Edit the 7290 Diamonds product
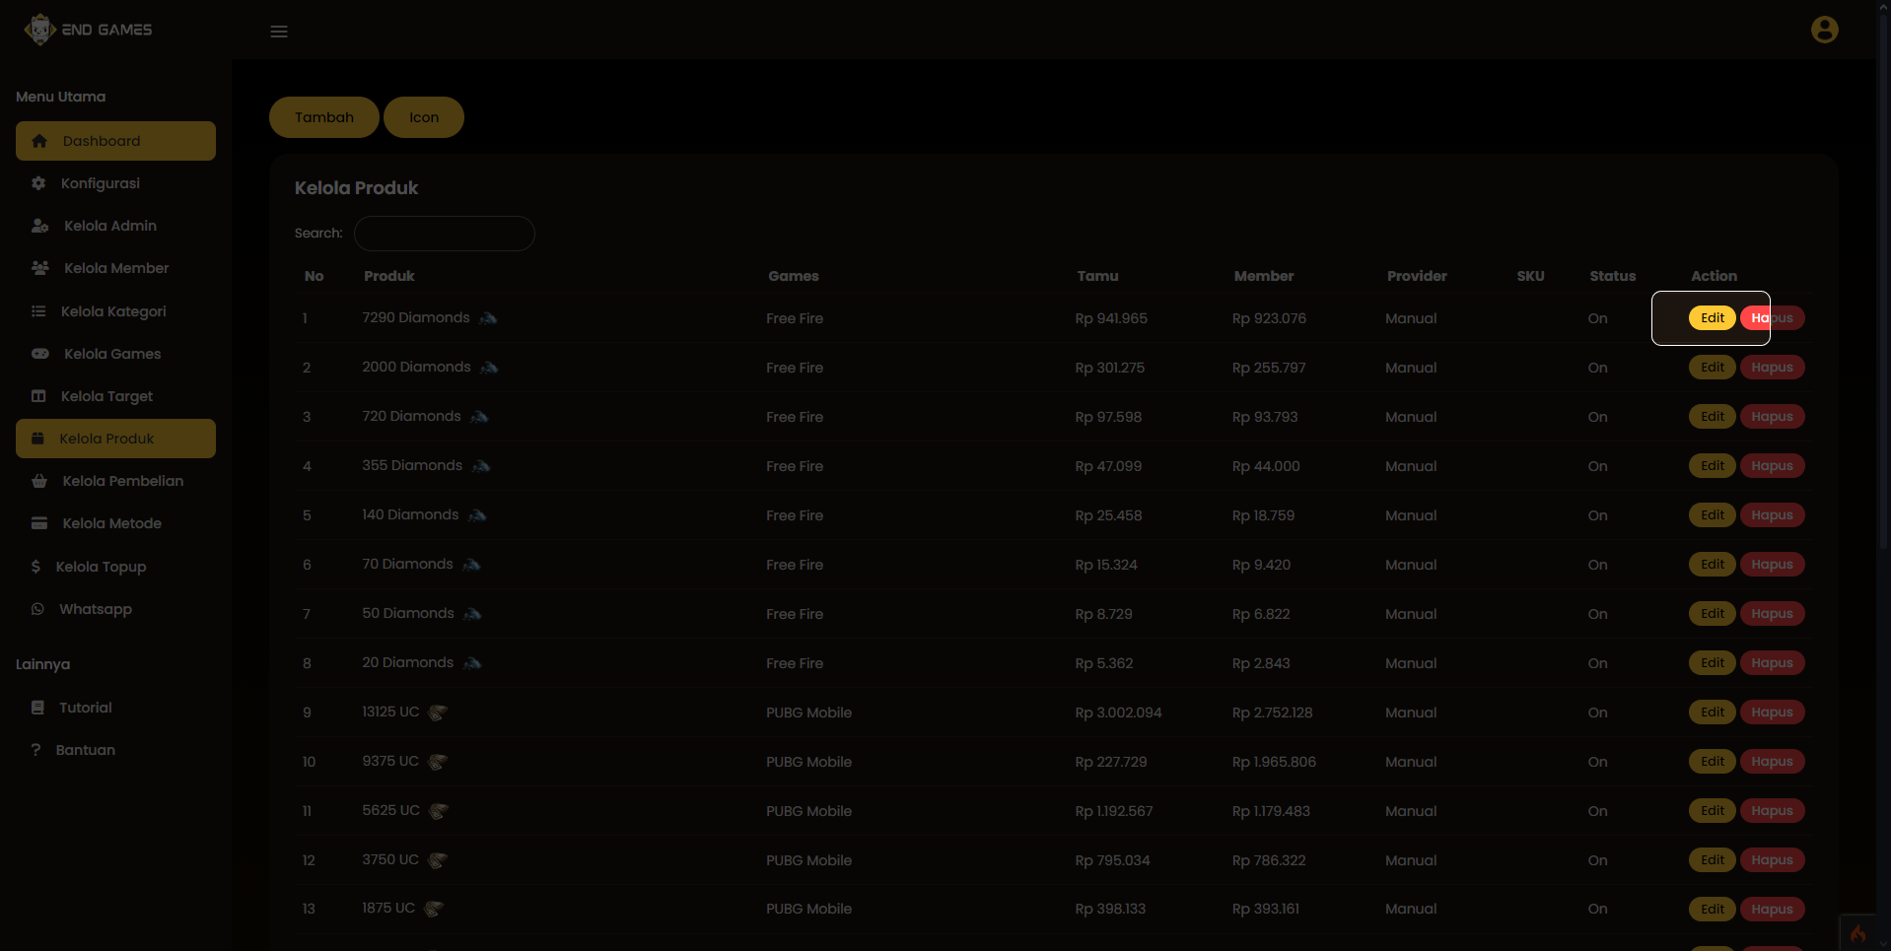This screenshot has width=1891, height=951. [1713, 317]
